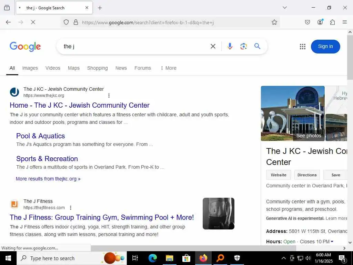Screen dimensions: 353x265
Task: Stop loading the page with X button
Action: tap(33, 22)
